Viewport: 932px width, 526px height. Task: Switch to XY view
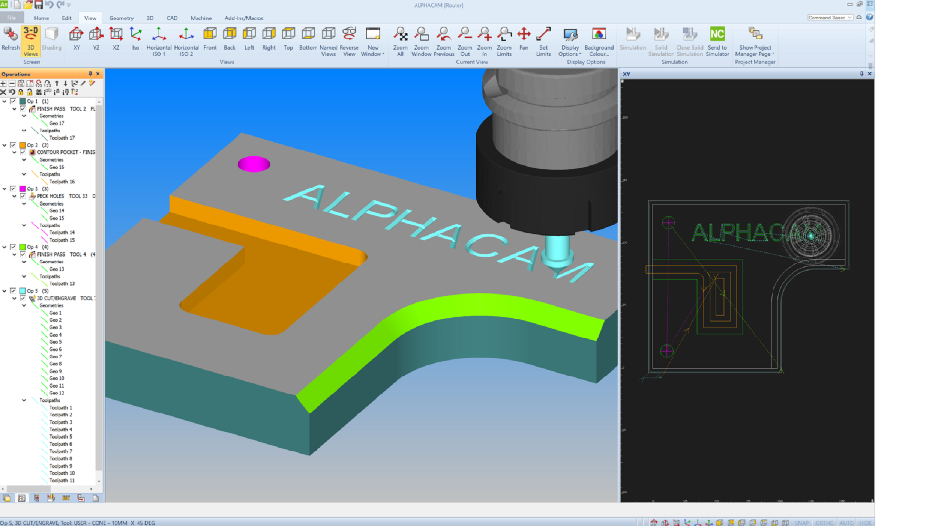(x=77, y=38)
